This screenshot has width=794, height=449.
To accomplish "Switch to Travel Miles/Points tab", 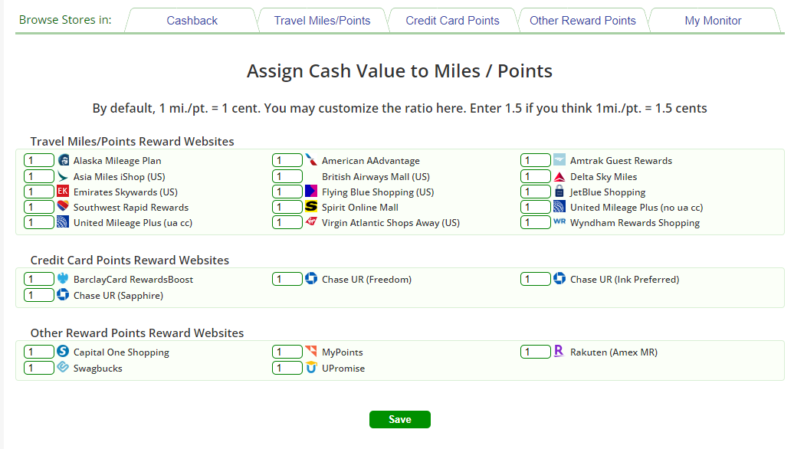I will (322, 21).
